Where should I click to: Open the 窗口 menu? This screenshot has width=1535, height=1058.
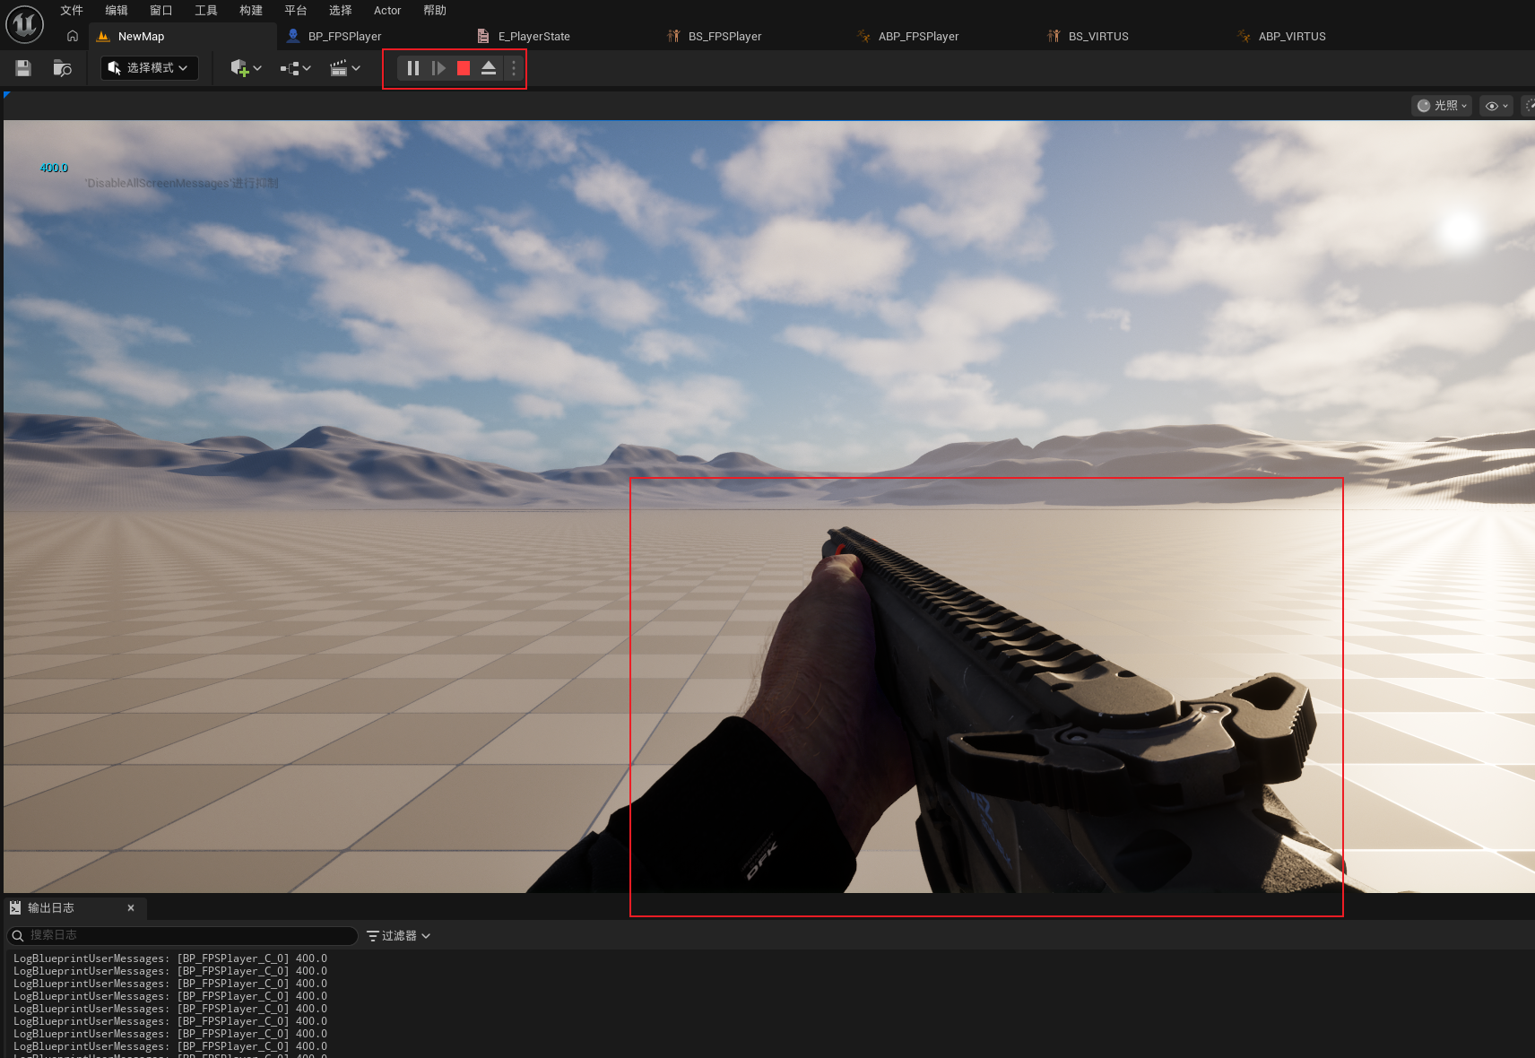[x=161, y=11]
